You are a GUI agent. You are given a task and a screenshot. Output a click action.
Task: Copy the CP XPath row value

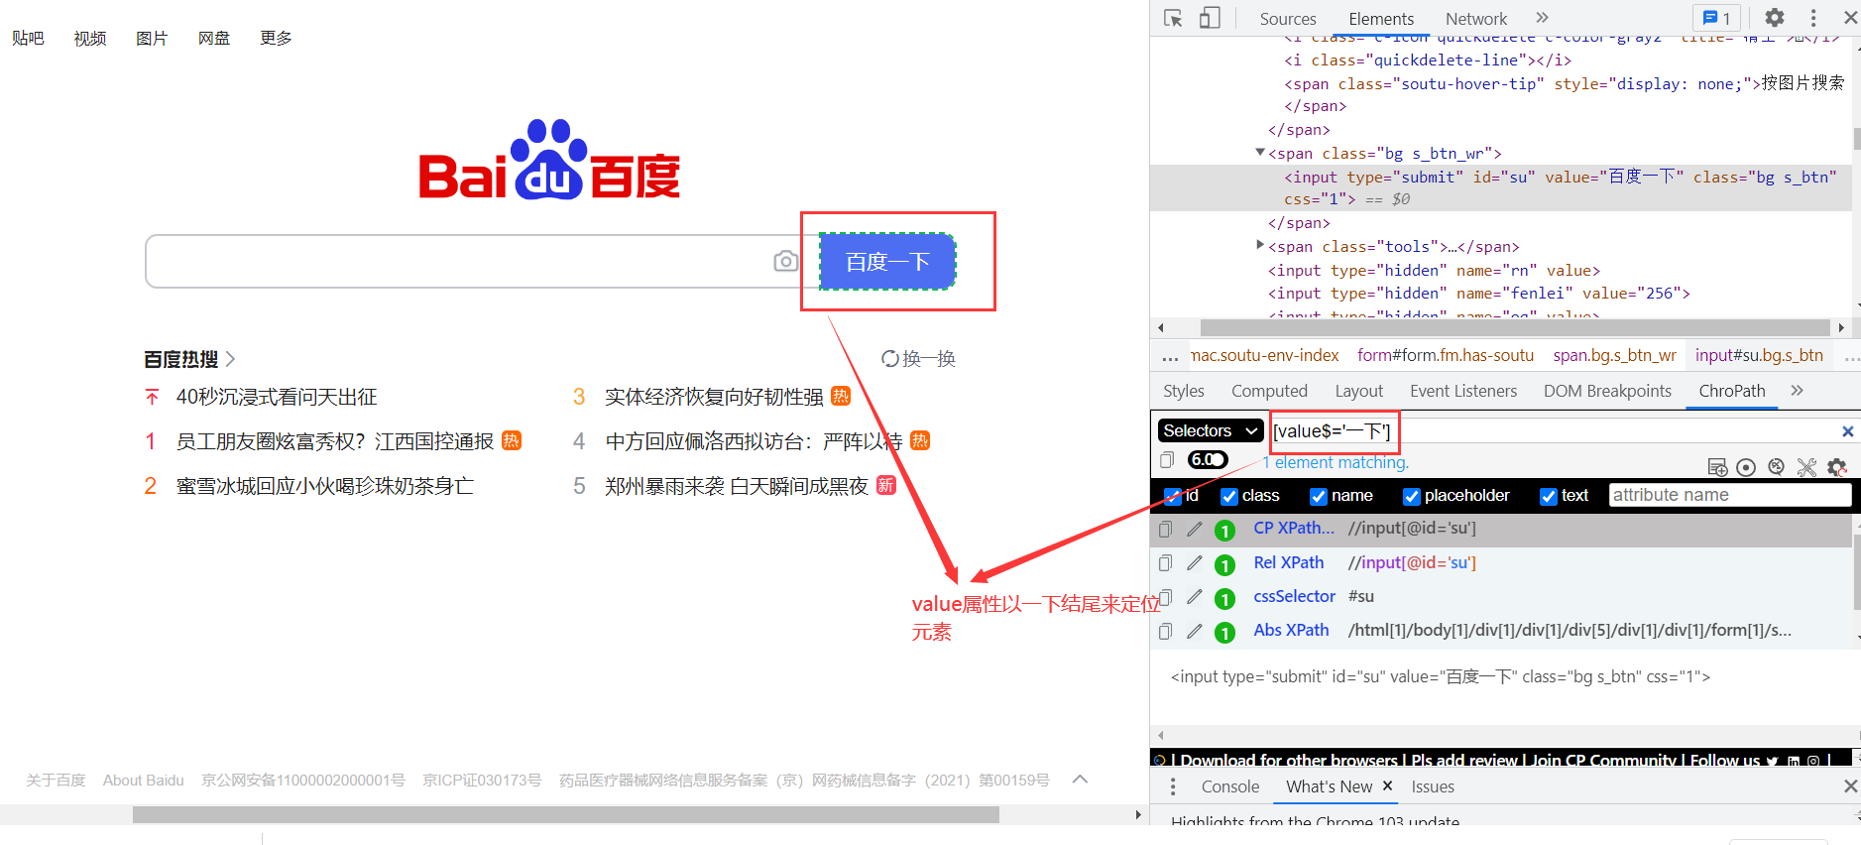1166,530
